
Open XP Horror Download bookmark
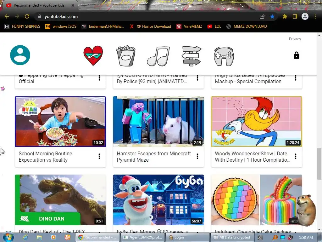151,26
